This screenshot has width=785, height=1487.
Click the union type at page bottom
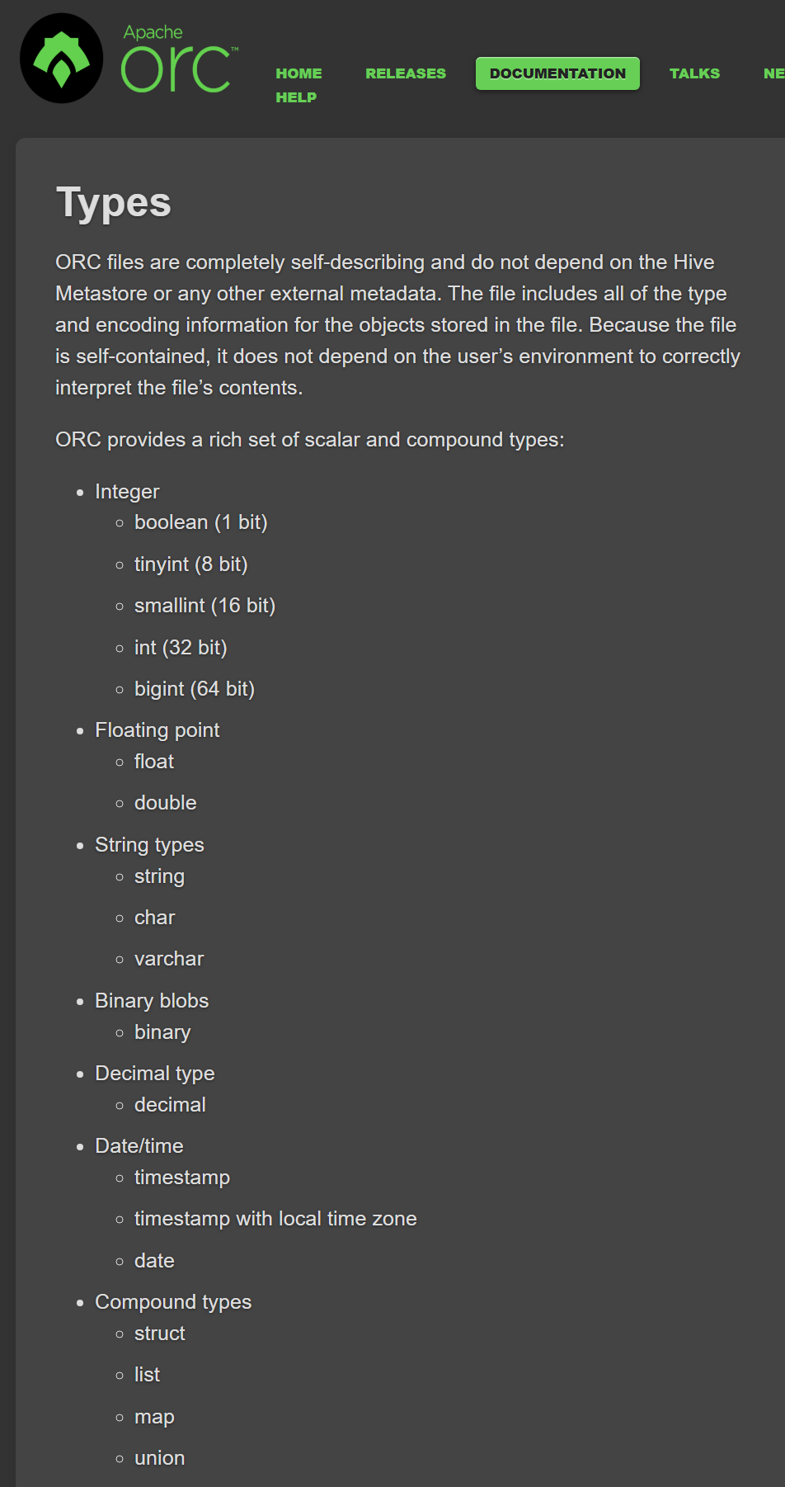(159, 1458)
